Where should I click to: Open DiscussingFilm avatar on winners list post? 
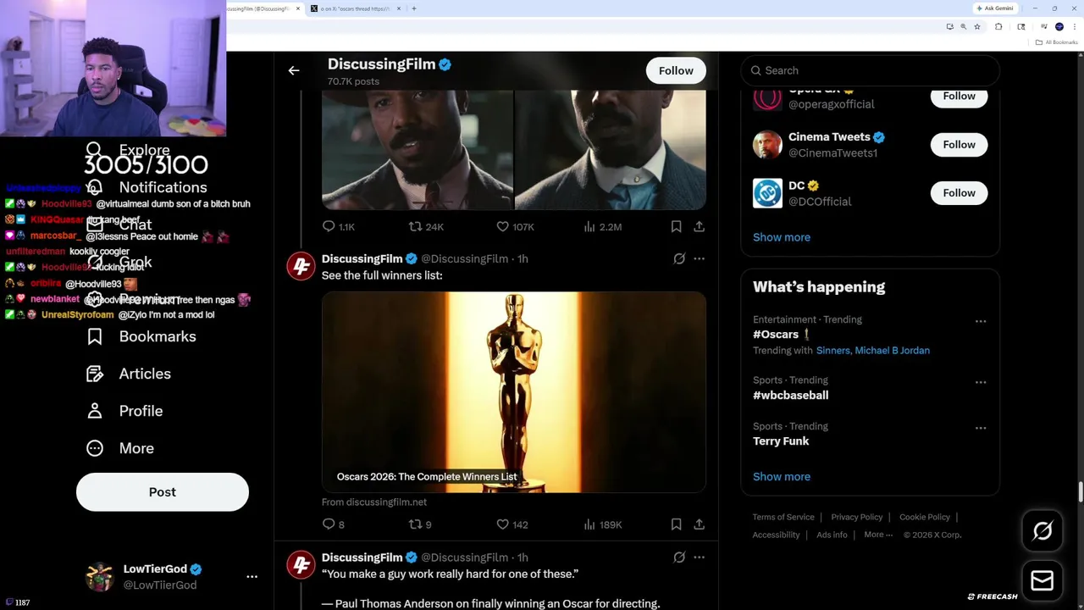301,266
